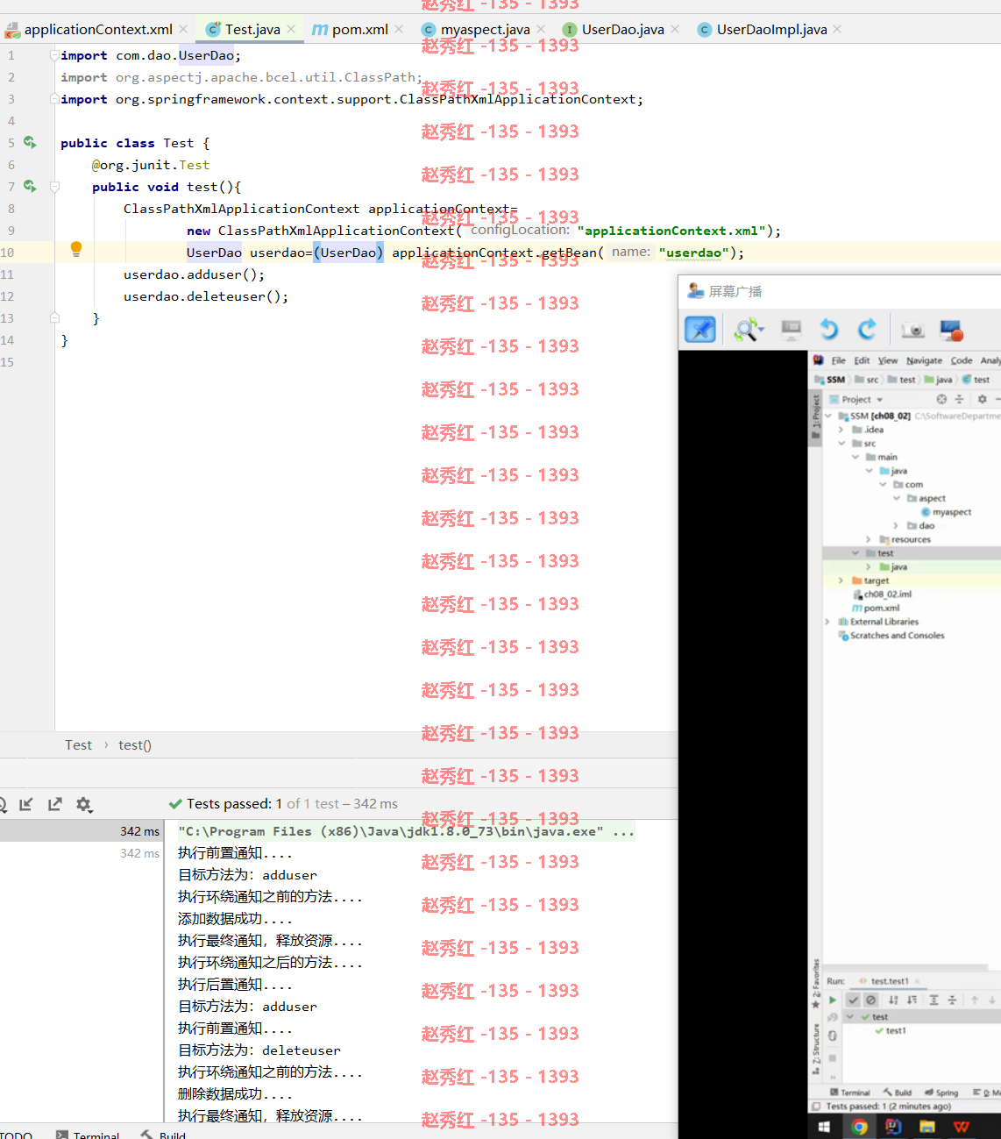Screen dimensions: 1001x1139
Task: Switch to the applicationContext.xml tab
Action: tap(96, 29)
